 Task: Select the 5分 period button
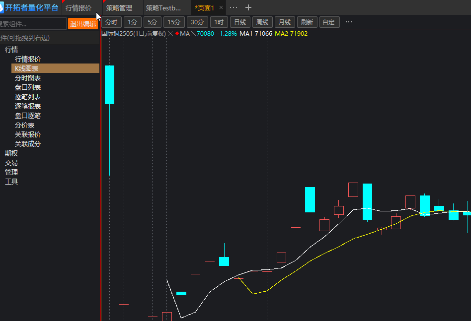pos(153,22)
